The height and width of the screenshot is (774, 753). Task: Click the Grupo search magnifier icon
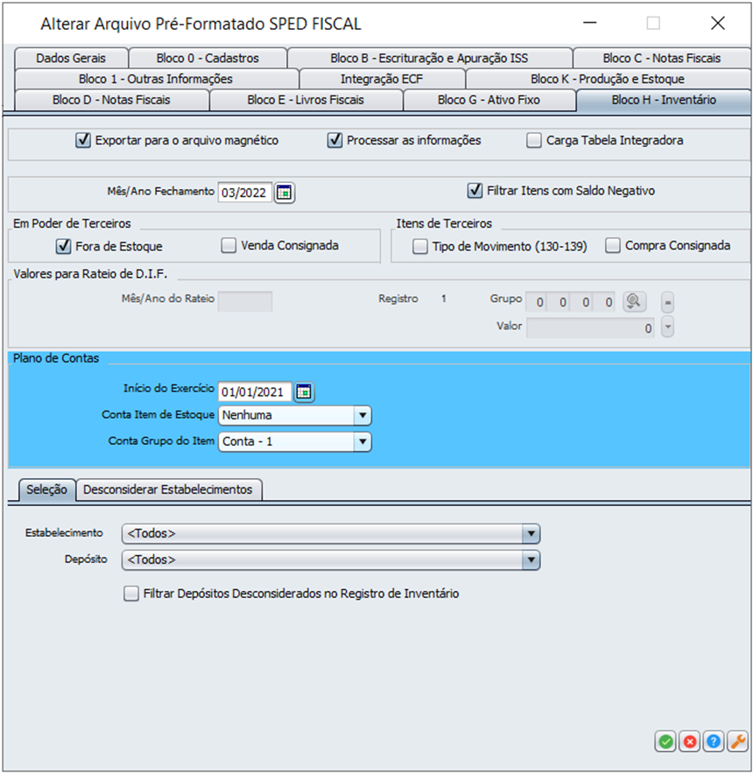[x=634, y=301]
